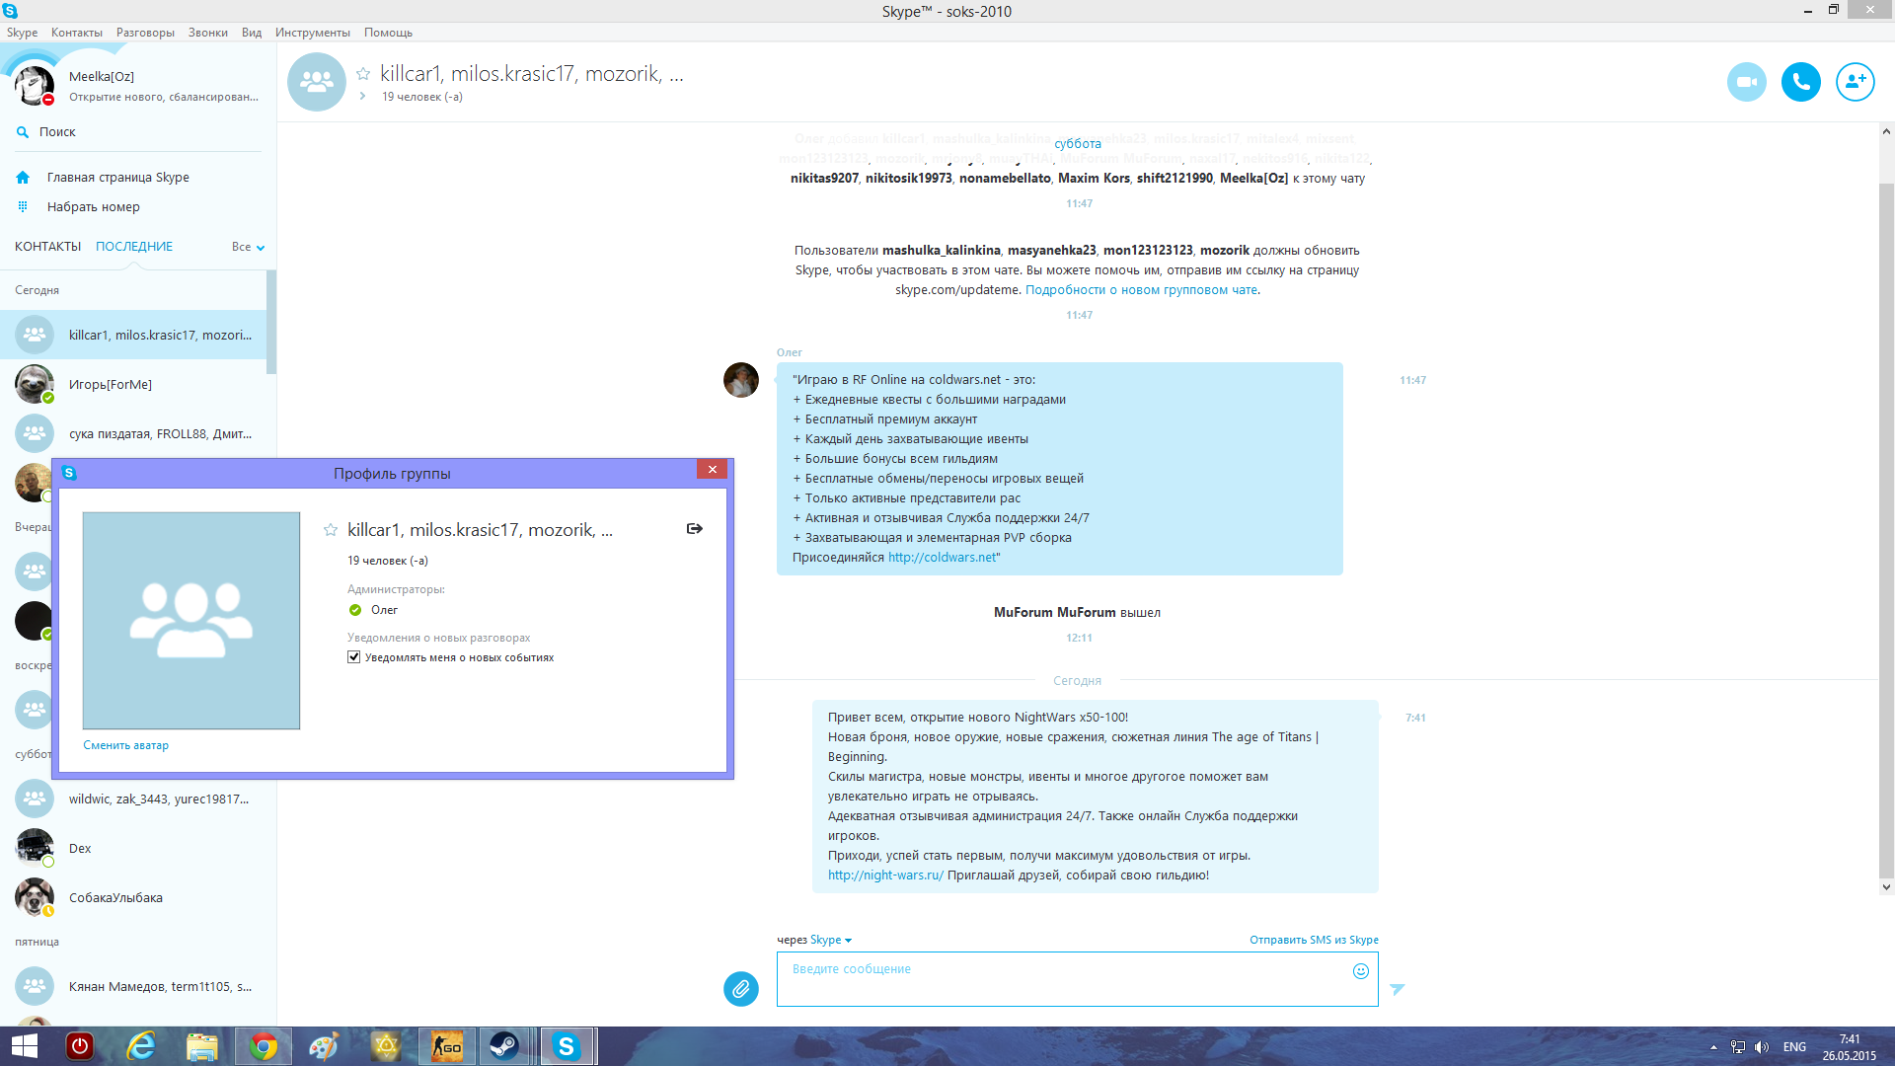Image resolution: width=1895 pixels, height=1066 pixels.
Task: Click the message input field
Action: pos(1077,979)
